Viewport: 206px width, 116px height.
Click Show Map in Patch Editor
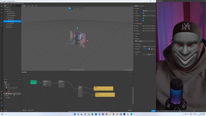click(x=24, y=110)
